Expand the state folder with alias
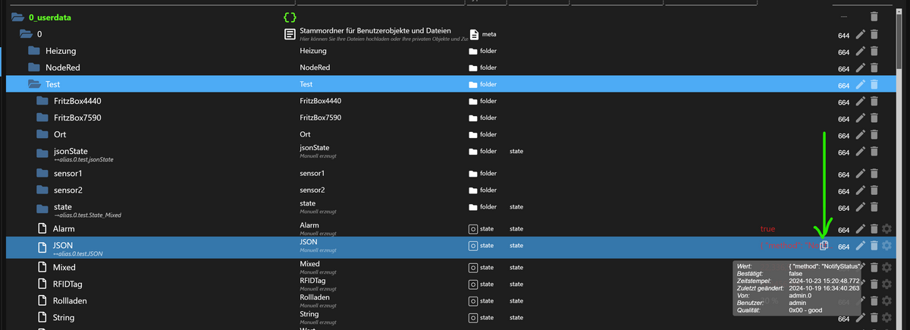Screen dimensions: 910x330 pyautogui.click(x=42, y=207)
